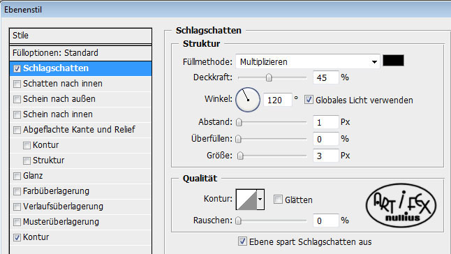Select the Schein nach innen row label
Image resolution: width=451 pixels, height=254 pixels.
click(x=58, y=114)
